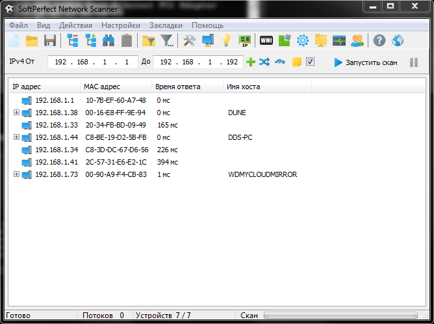The image size is (434, 324).
Task: Open the Действия menu
Action: tap(75, 25)
